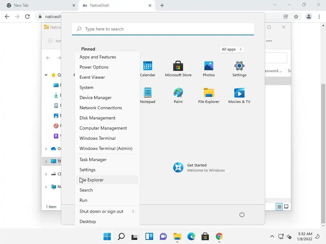Expand This PC in Explorer sidebar

point(46,161)
